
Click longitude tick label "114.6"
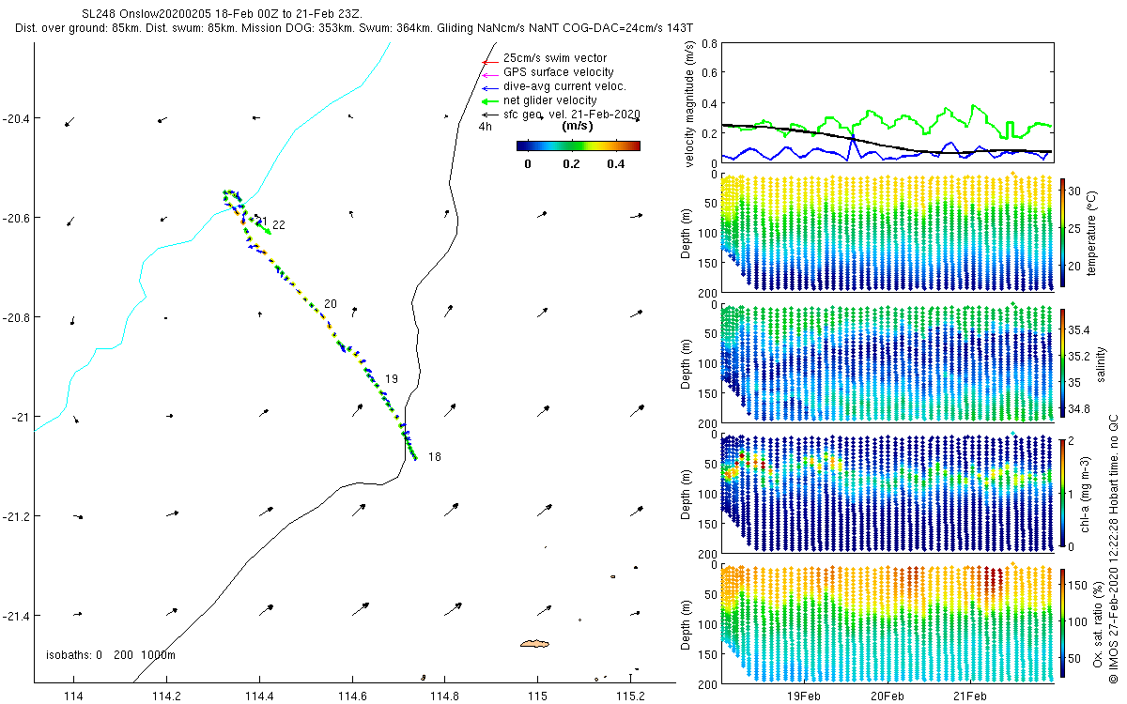pos(352,696)
